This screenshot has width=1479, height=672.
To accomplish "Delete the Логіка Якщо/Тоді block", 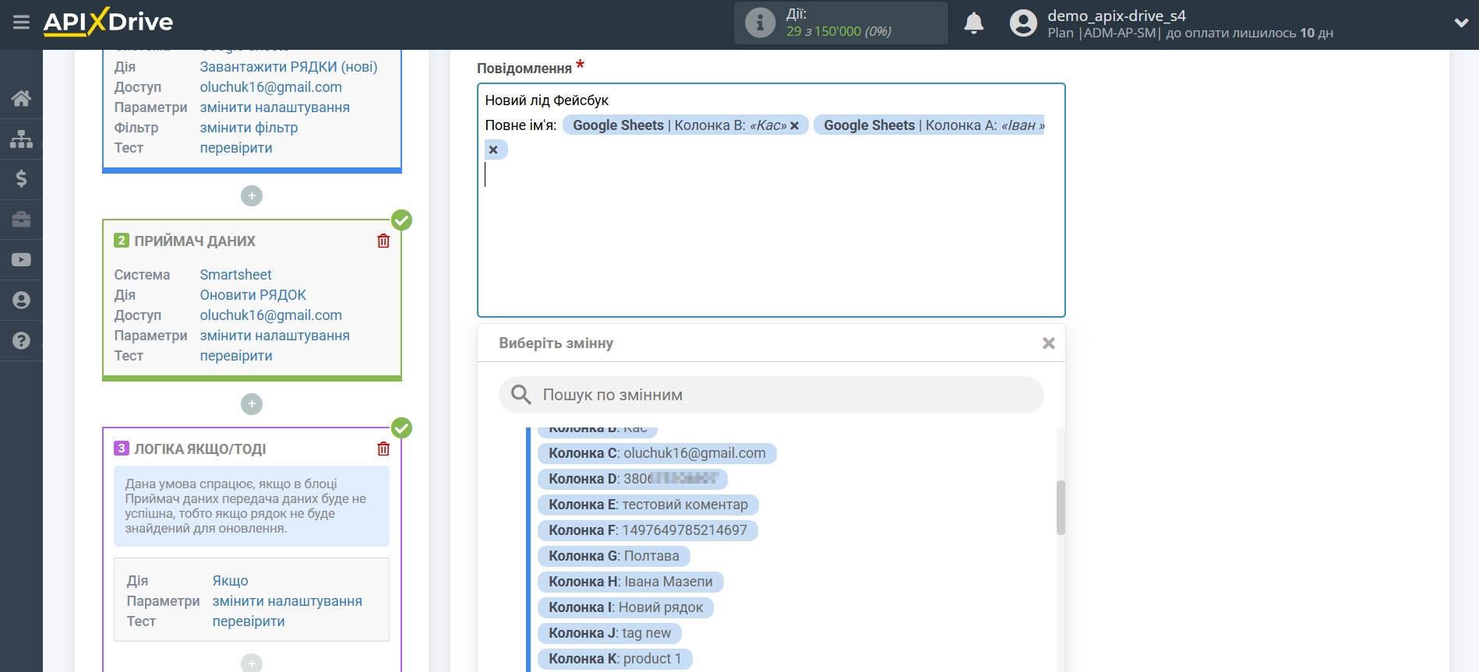I will tap(383, 449).
